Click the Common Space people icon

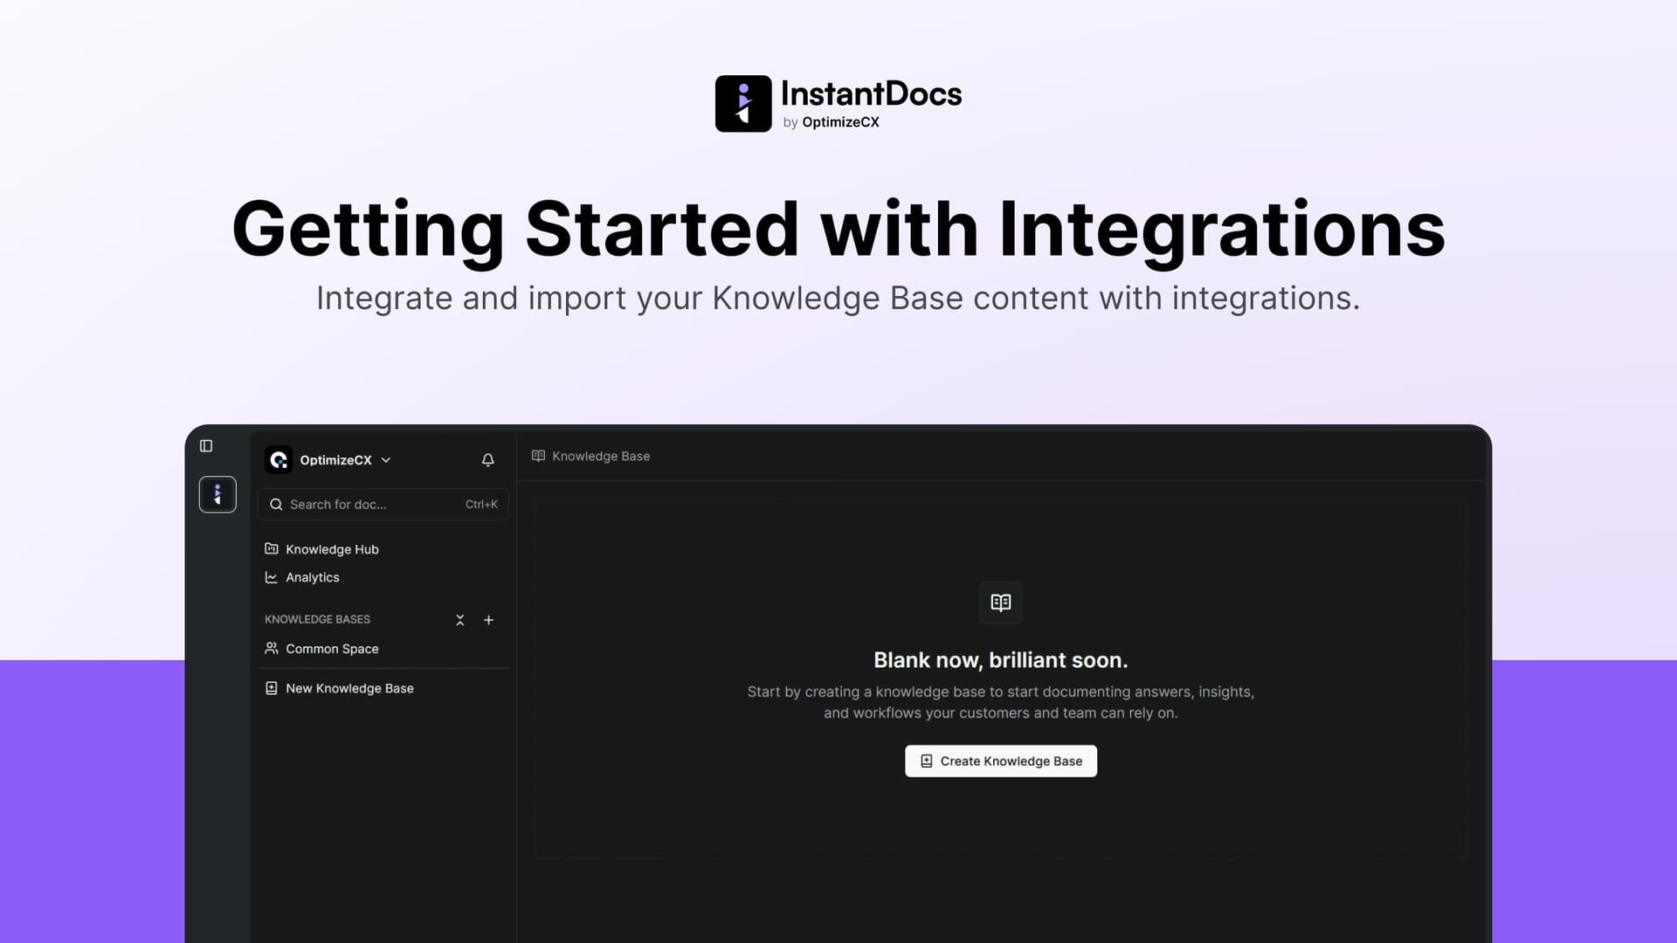click(x=272, y=648)
